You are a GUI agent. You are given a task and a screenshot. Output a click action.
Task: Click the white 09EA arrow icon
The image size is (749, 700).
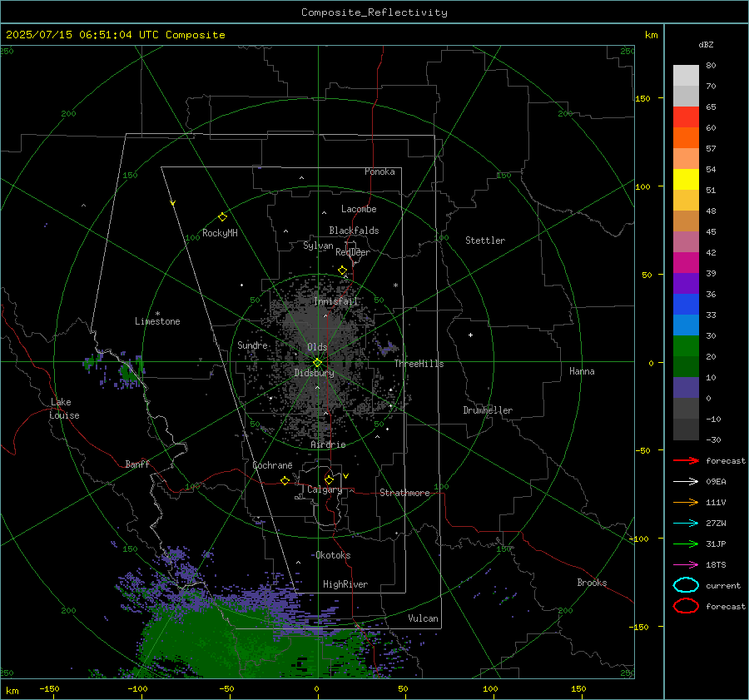point(686,481)
